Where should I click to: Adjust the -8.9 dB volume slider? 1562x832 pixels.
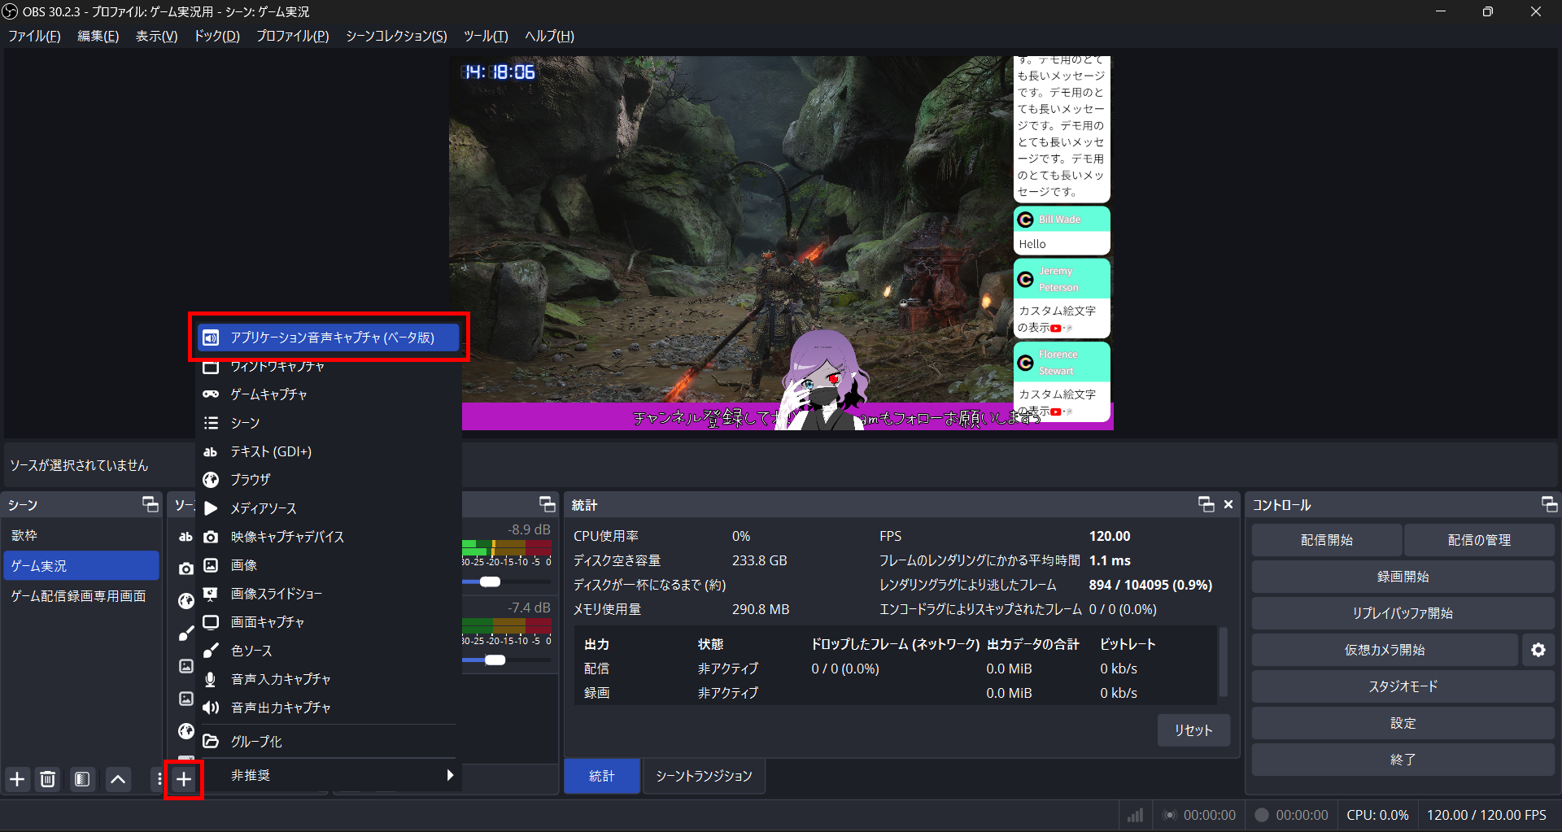click(490, 582)
